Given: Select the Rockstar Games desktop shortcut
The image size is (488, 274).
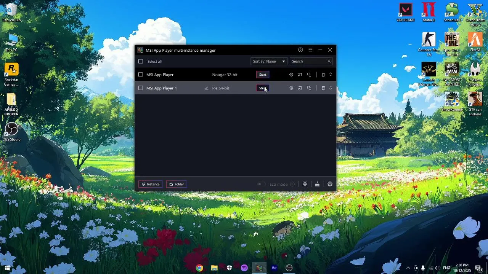Looking at the screenshot, I should [x=11, y=75].
